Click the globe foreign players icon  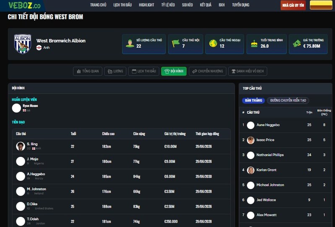click(x=213, y=43)
